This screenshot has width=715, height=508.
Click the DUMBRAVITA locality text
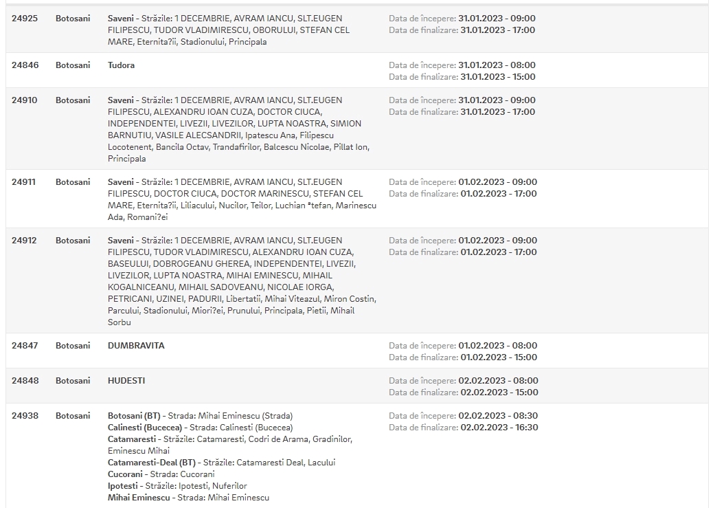coord(136,346)
